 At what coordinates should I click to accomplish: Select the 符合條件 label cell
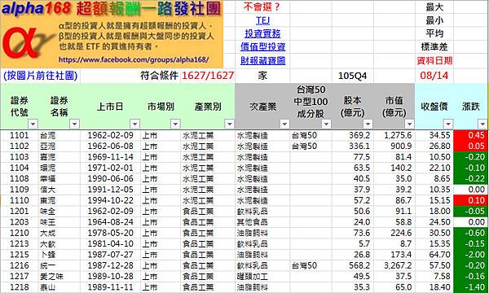pyautogui.click(x=160, y=76)
